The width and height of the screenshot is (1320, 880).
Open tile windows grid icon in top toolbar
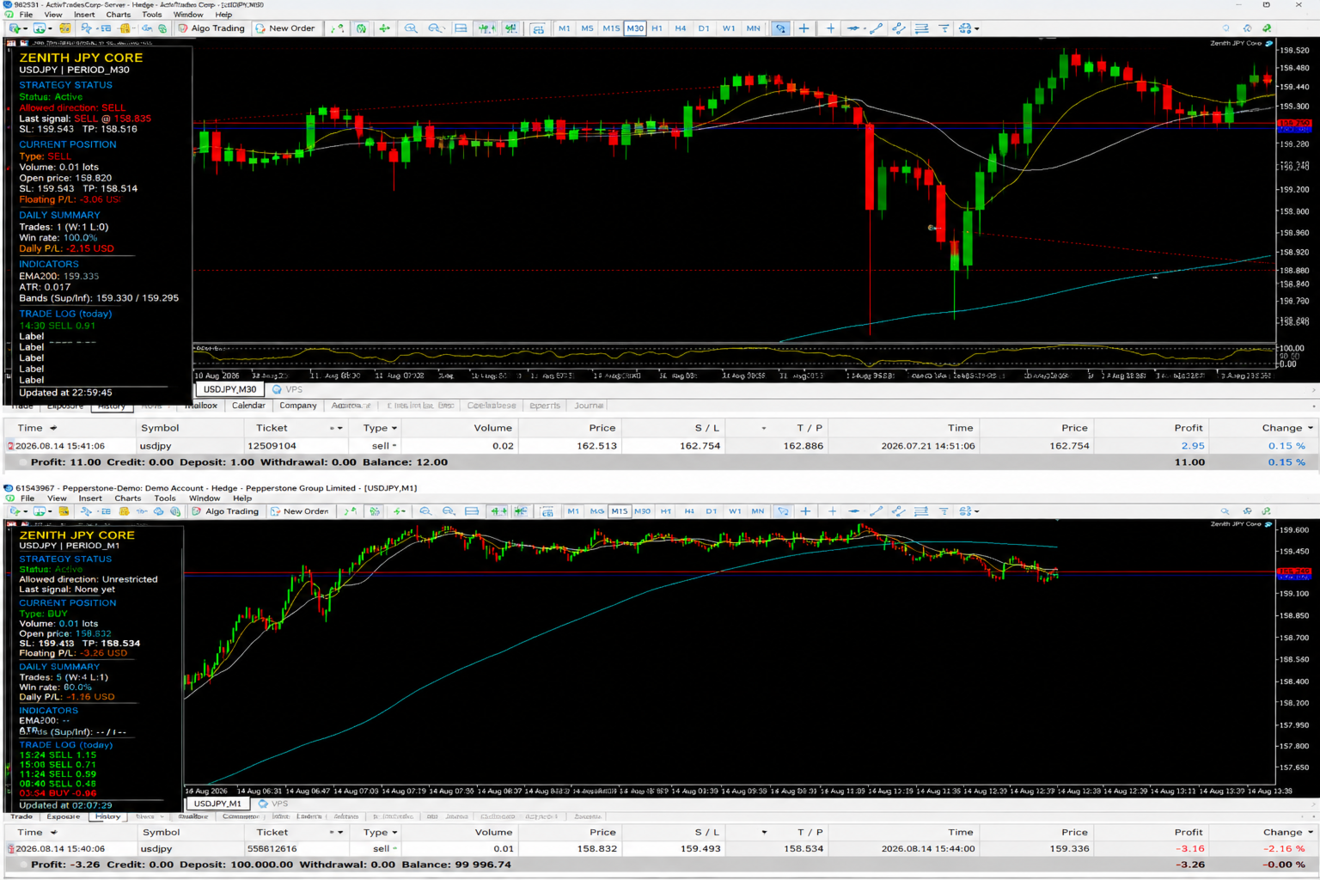click(x=537, y=28)
